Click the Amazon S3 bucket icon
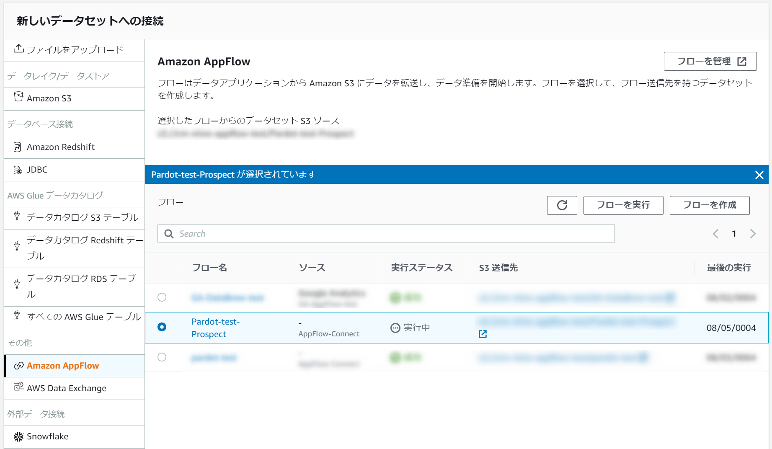Image resolution: width=772 pixels, height=449 pixels. point(18,98)
